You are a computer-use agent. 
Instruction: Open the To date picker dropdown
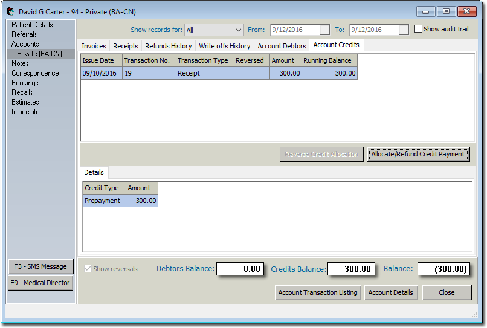(x=404, y=30)
